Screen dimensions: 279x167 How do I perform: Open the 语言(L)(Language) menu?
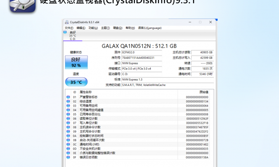click(x=150, y=28)
